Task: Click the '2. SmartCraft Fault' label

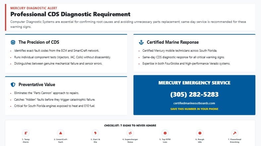Action: 61,141
